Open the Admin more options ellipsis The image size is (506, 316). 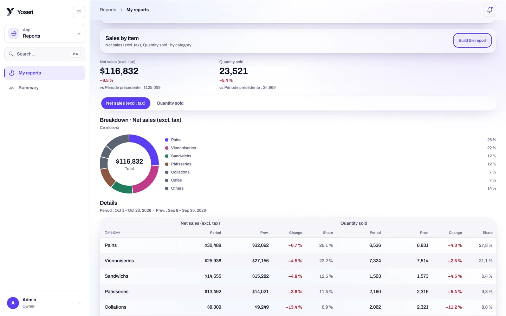(80, 303)
